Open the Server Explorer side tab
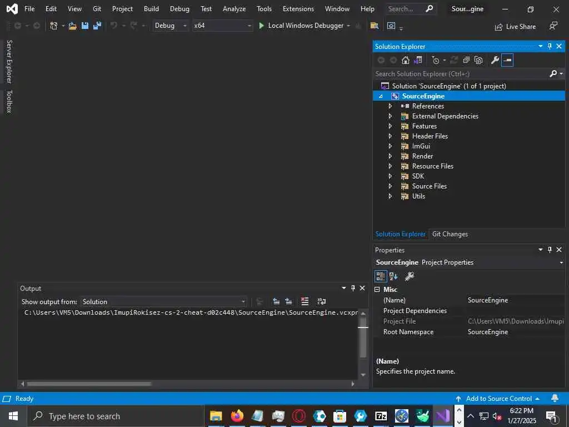This screenshot has height=427, width=569. coord(9,62)
